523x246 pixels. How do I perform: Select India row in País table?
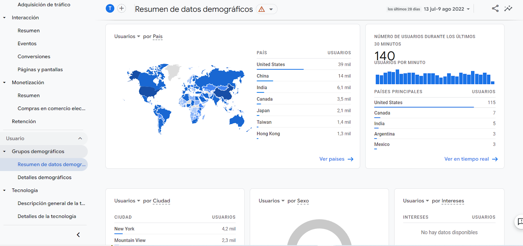pos(304,87)
